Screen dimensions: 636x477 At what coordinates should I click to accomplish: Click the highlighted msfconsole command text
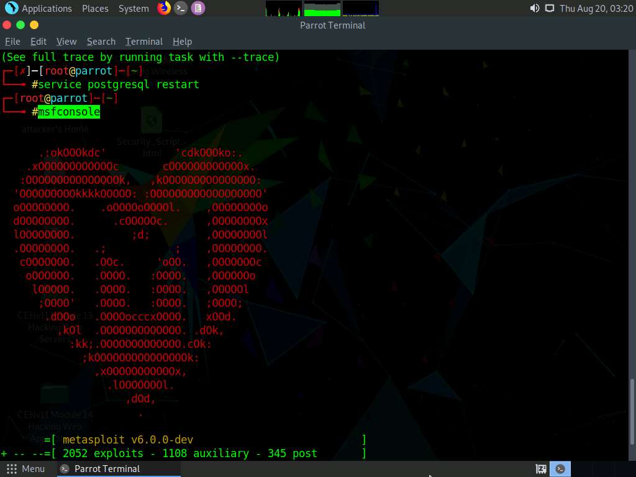(x=68, y=112)
